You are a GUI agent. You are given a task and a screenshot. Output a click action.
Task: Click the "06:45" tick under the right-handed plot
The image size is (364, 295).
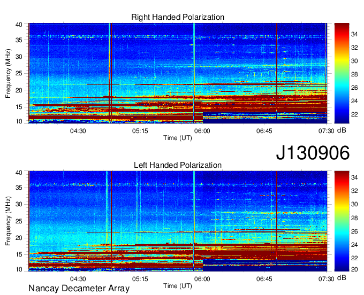coord(264,131)
